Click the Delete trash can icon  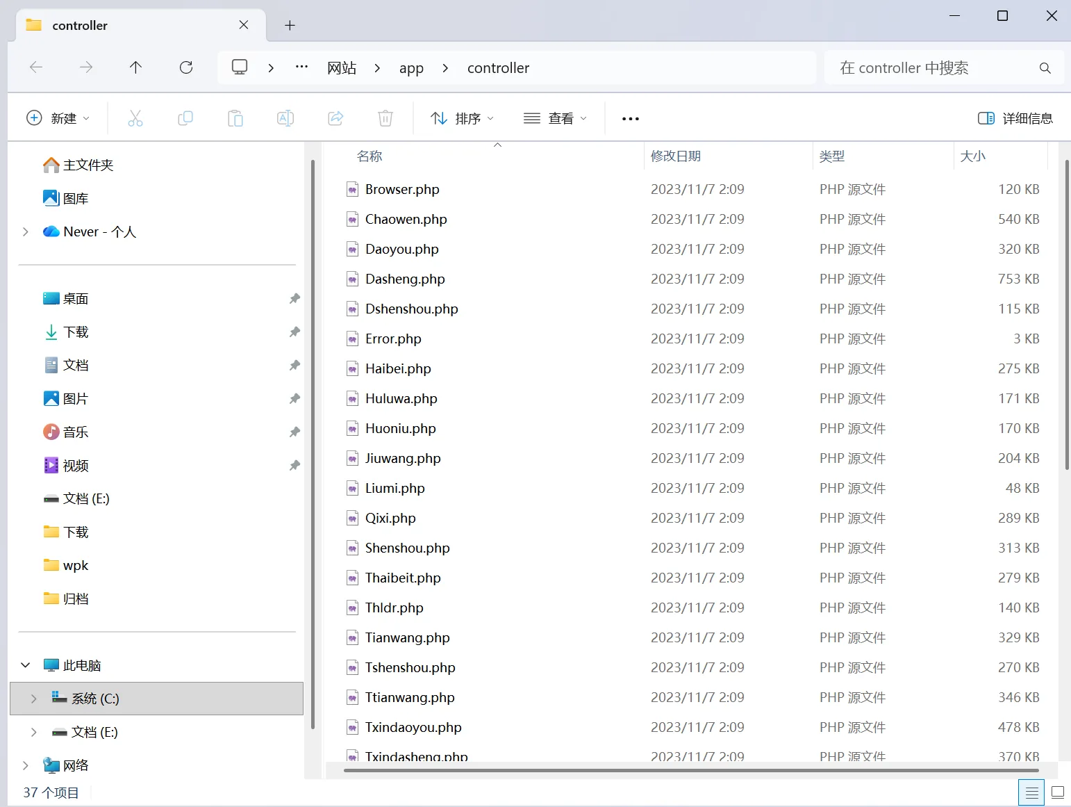tap(385, 118)
